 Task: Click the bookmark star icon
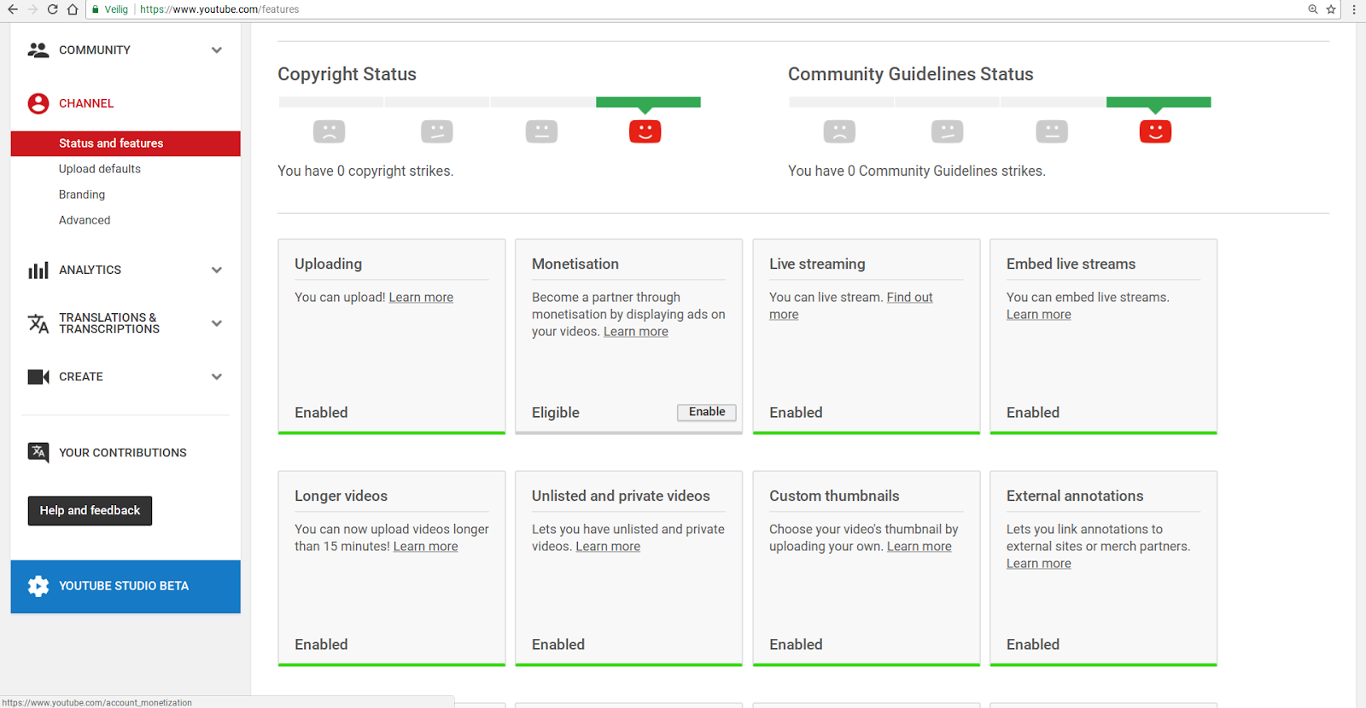[x=1331, y=9]
